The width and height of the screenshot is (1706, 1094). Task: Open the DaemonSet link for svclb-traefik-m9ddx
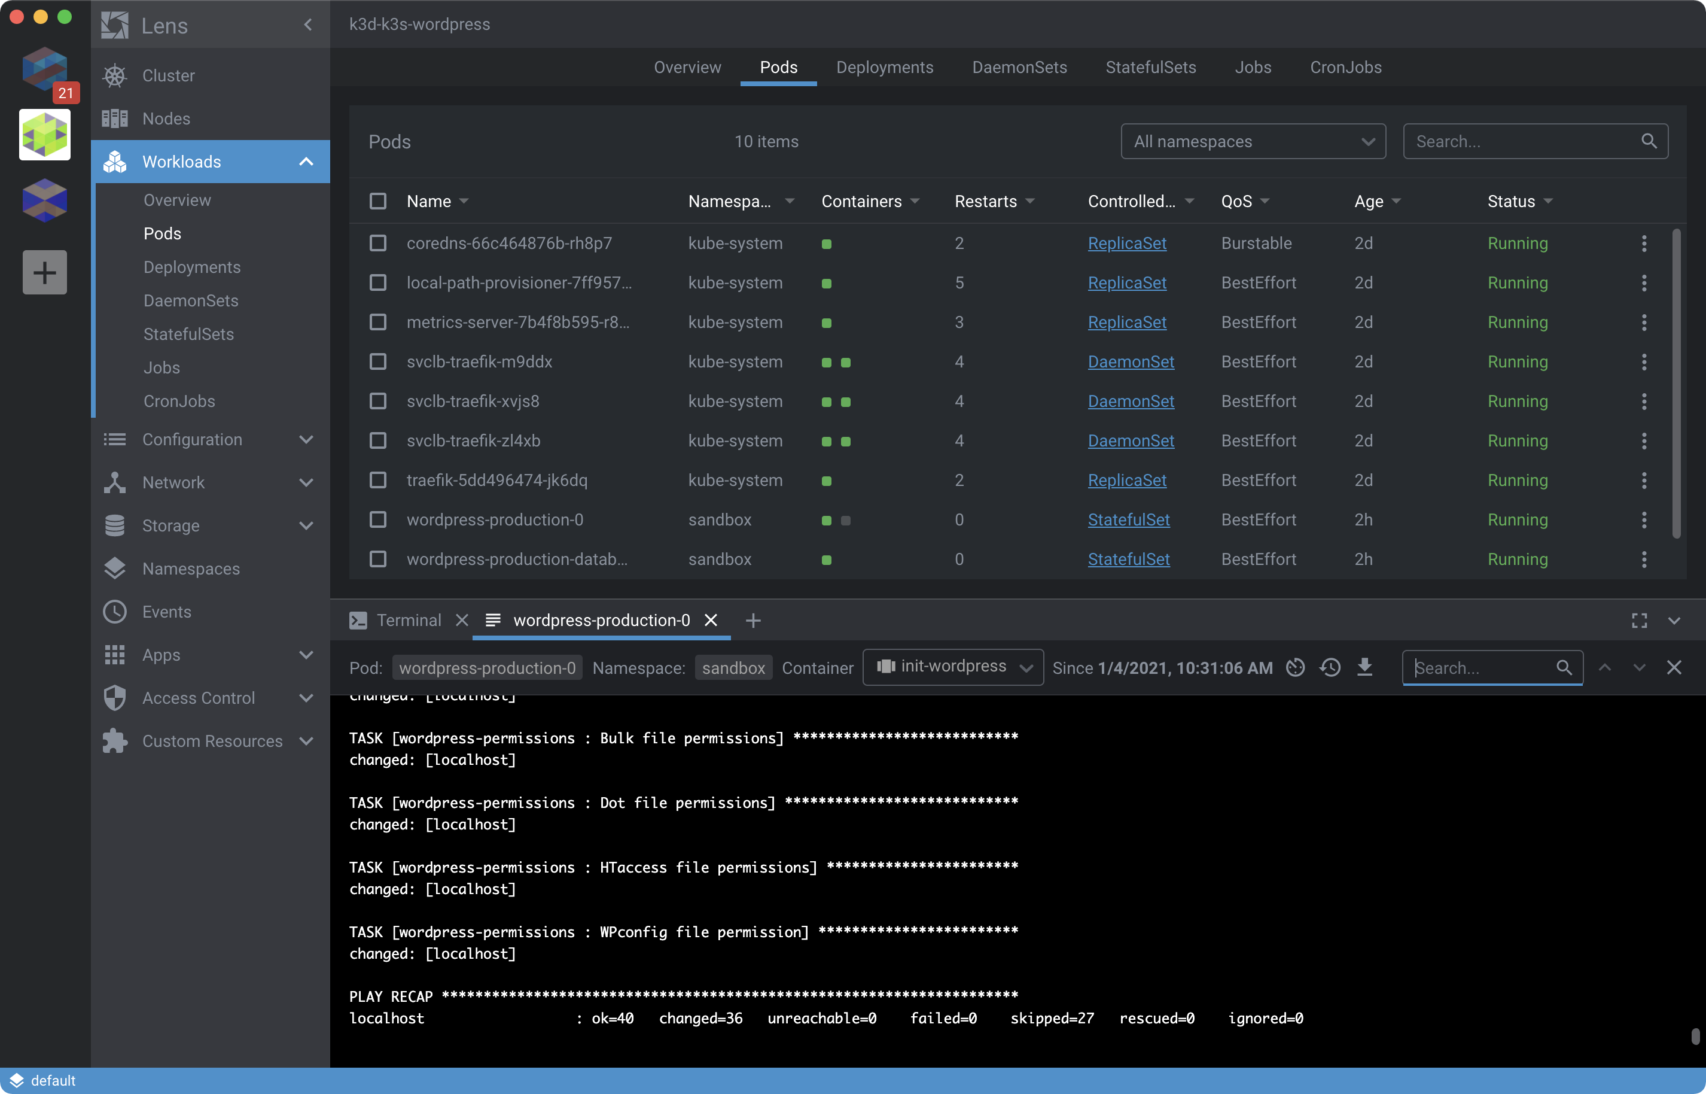click(x=1131, y=362)
